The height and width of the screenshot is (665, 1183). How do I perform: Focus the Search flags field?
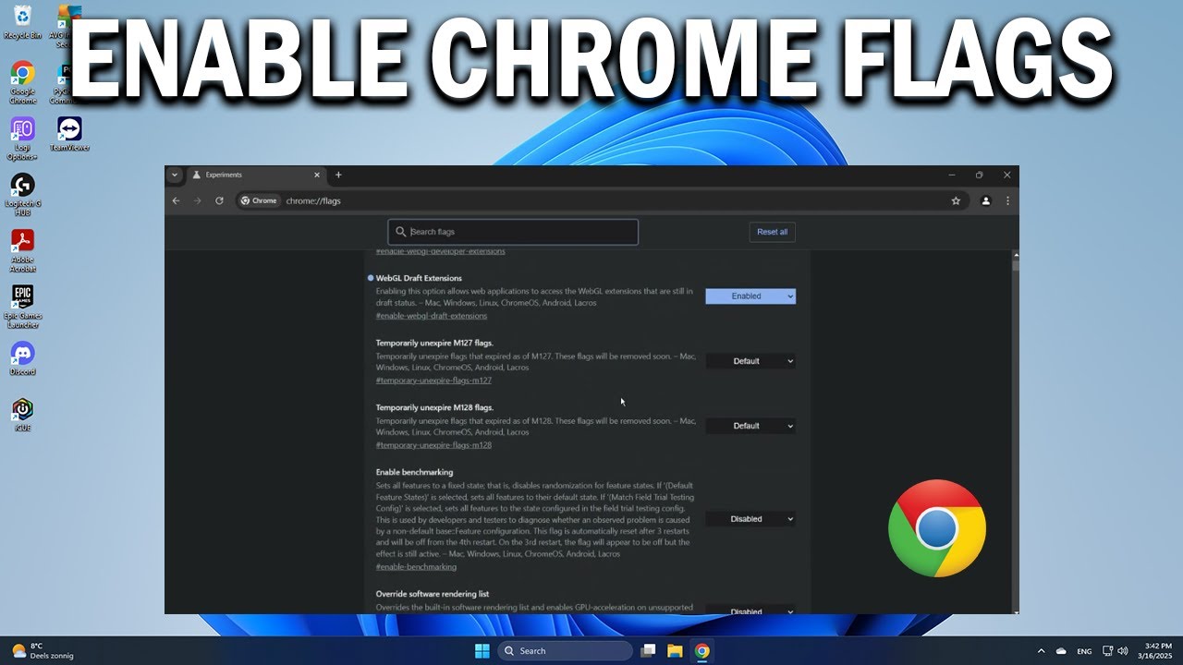point(513,232)
